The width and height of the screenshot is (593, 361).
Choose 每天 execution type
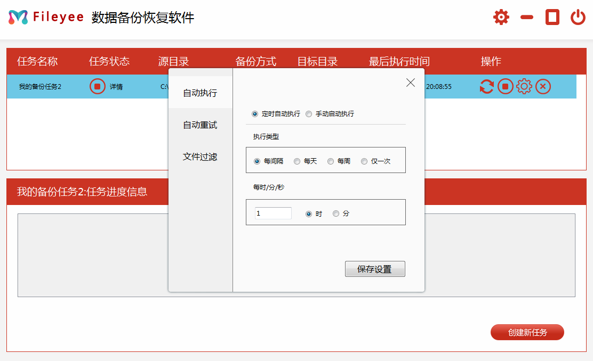(x=297, y=161)
